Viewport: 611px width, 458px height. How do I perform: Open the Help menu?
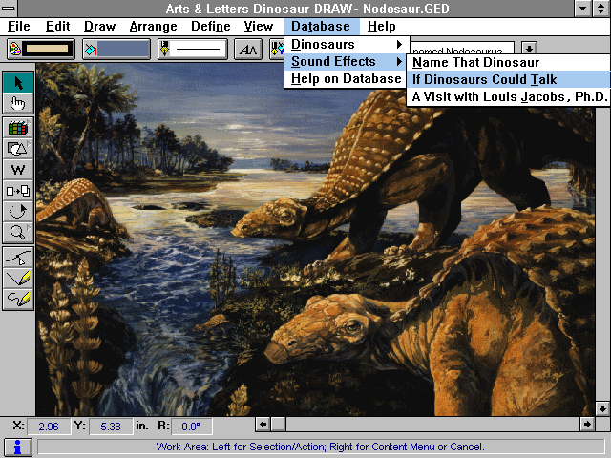pyautogui.click(x=382, y=27)
